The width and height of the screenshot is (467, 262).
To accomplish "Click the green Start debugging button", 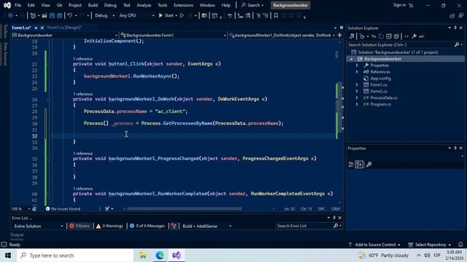I will click(166, 15).
